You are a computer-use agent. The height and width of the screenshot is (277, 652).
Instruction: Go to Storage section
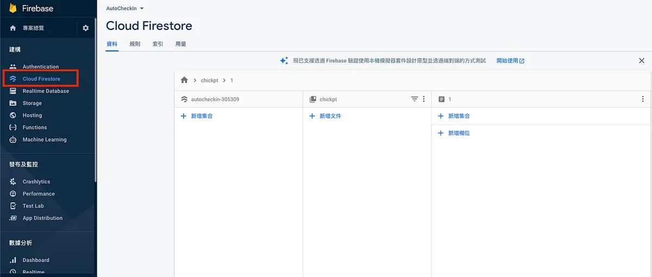[x=32, y=103]
